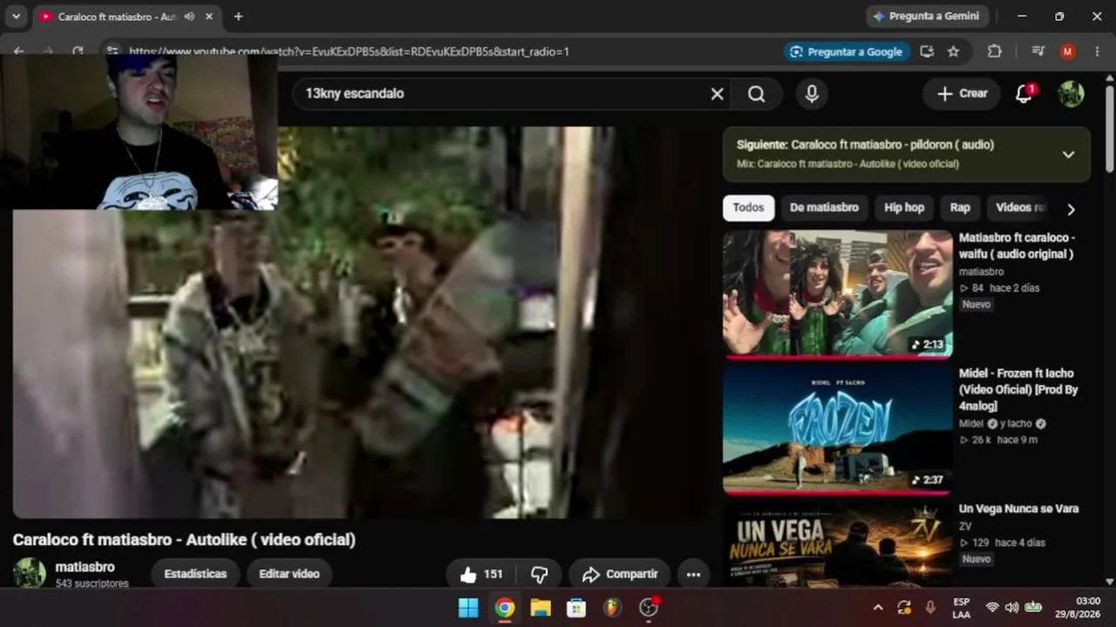Select the Todos filter chip
The image size is (1116, 627).
point(748,207)
